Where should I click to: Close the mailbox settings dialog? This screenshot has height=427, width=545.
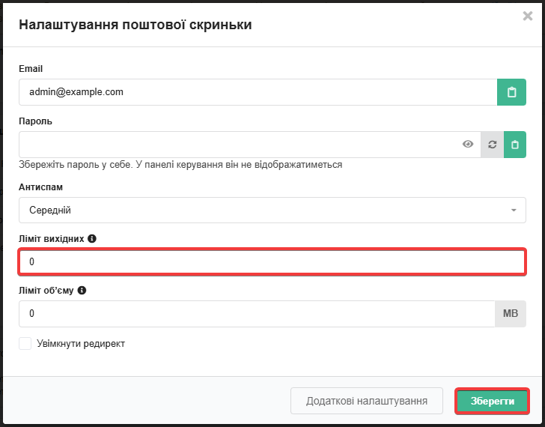pos(527,16)
